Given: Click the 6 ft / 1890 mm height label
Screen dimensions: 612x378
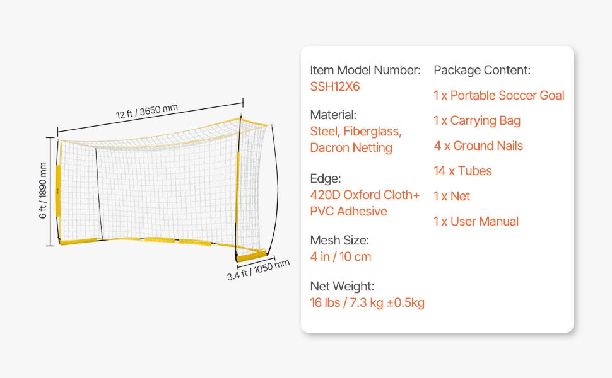Looking at the screenshot, I should click(43, 191).
